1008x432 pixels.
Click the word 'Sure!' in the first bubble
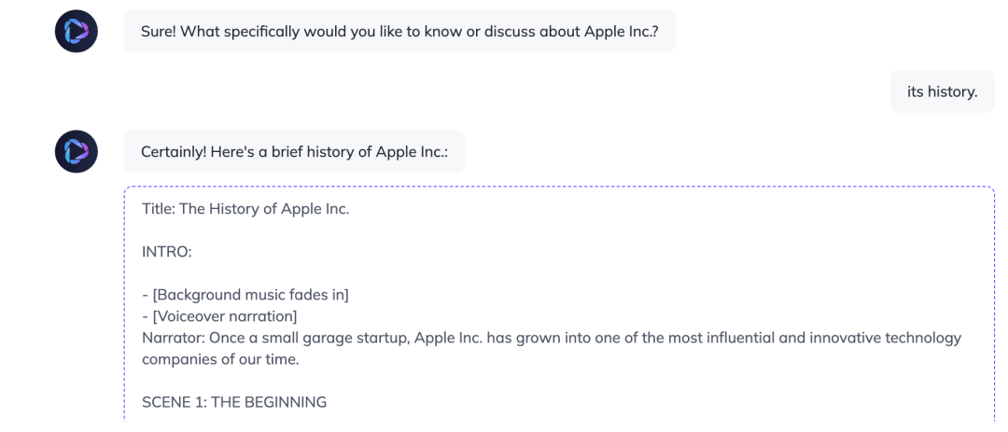pos(159,32)
